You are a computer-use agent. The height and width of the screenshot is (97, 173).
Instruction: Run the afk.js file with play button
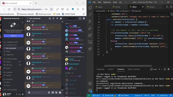click(x=167, y=7)
